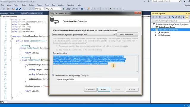Click connection string box scroll-down arrow
The image size is (190, 107).
(x=137, y=72)
